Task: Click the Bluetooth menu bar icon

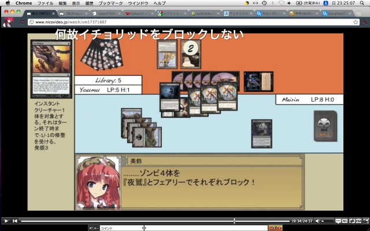Action: [273, 3]
